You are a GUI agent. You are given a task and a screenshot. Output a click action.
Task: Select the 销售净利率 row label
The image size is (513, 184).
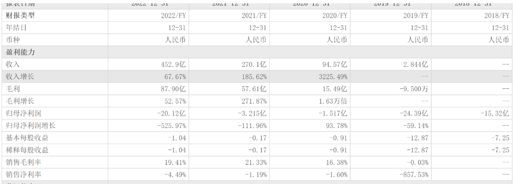pos(24,175)
